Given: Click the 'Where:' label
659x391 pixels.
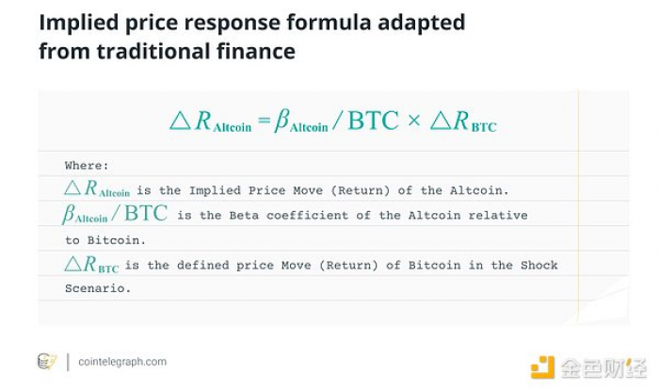Looking at the screenshot, I should 87,165.
